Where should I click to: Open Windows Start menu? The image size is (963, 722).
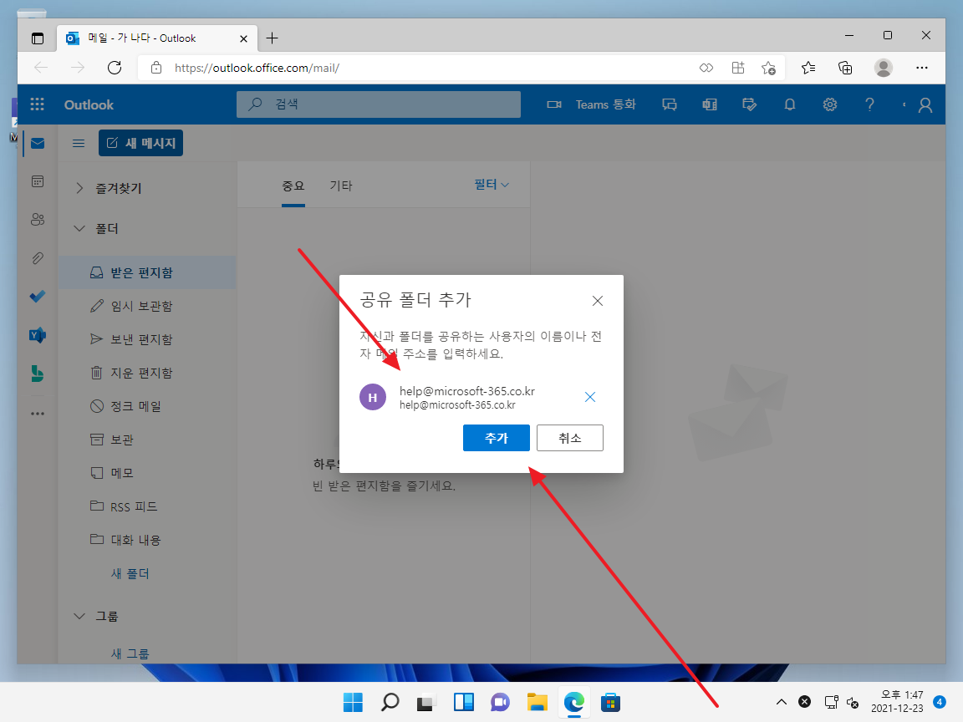pyautogui.click(x=353, y=702)
